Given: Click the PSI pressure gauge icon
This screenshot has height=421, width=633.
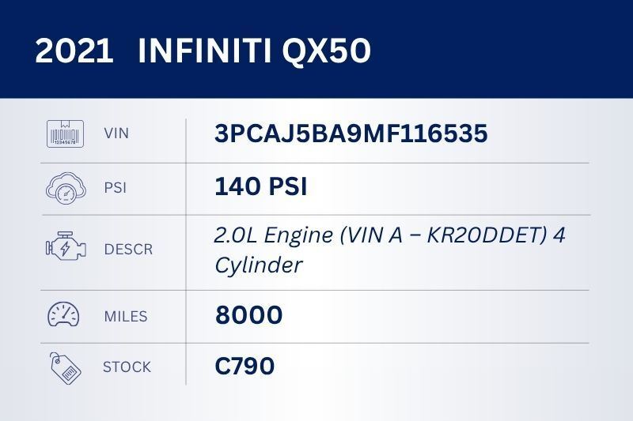Looking at the screenshot, I should tap(65, 189).
